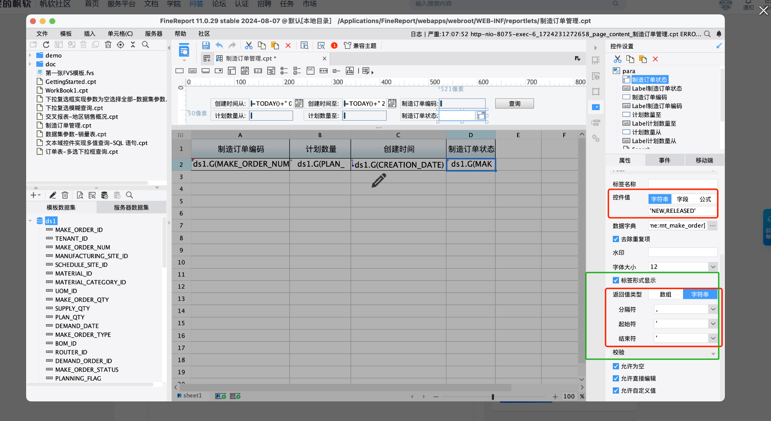This screenshot has width=771, height=421.
Task: Insert a checkbox group widget
Action: point(297,71)
